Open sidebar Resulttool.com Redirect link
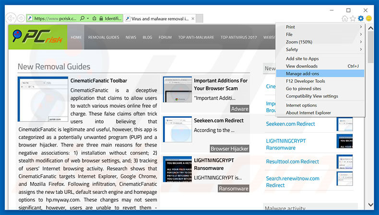 293,161
